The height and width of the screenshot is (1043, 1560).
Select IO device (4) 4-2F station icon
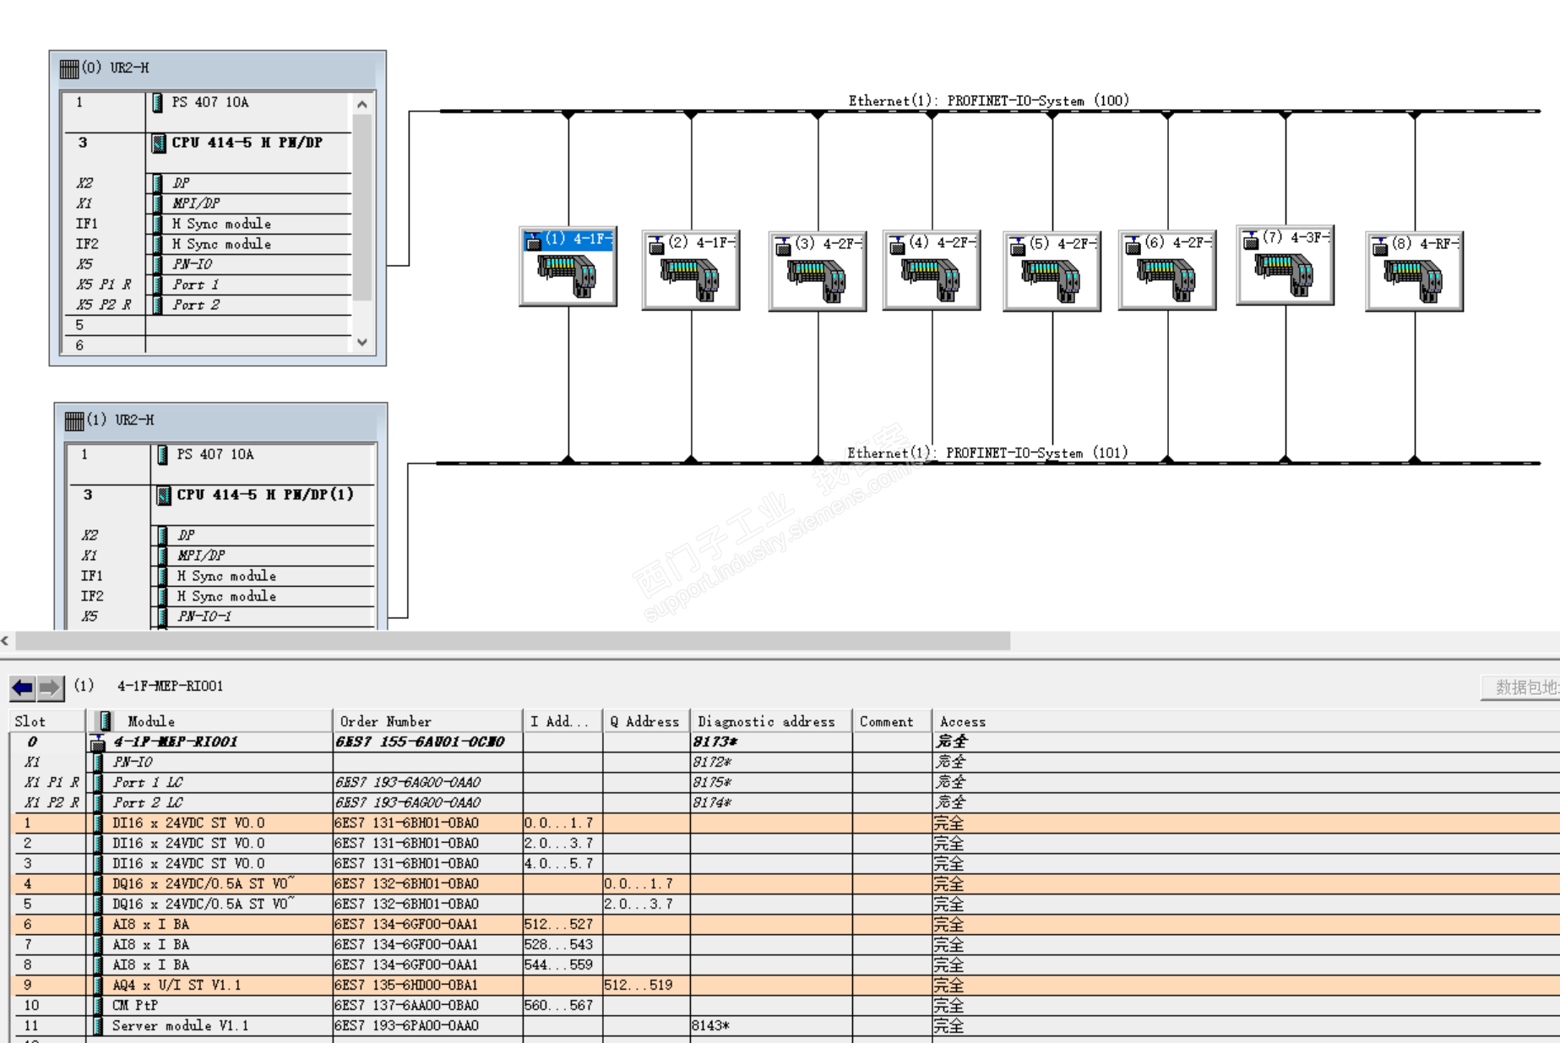932,270
